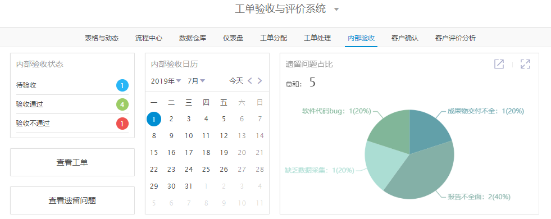Screen dimensions: 551x219
Task: Click the 报告不全面: 2(40%) label
Action: click(479, 197)
